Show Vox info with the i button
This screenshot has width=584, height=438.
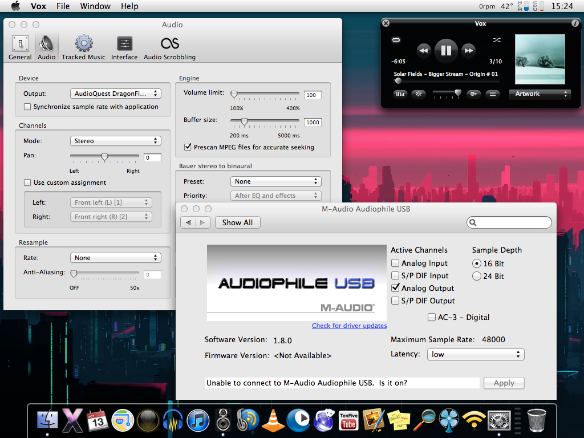[575, 23]
